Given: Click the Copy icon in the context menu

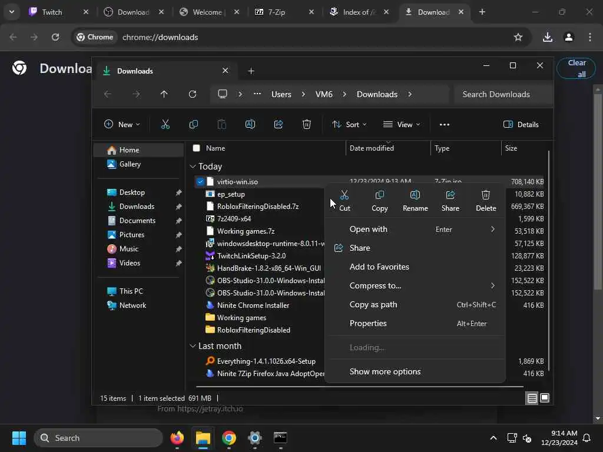Looking at the screenshot, I should click(x=380, y=195).
